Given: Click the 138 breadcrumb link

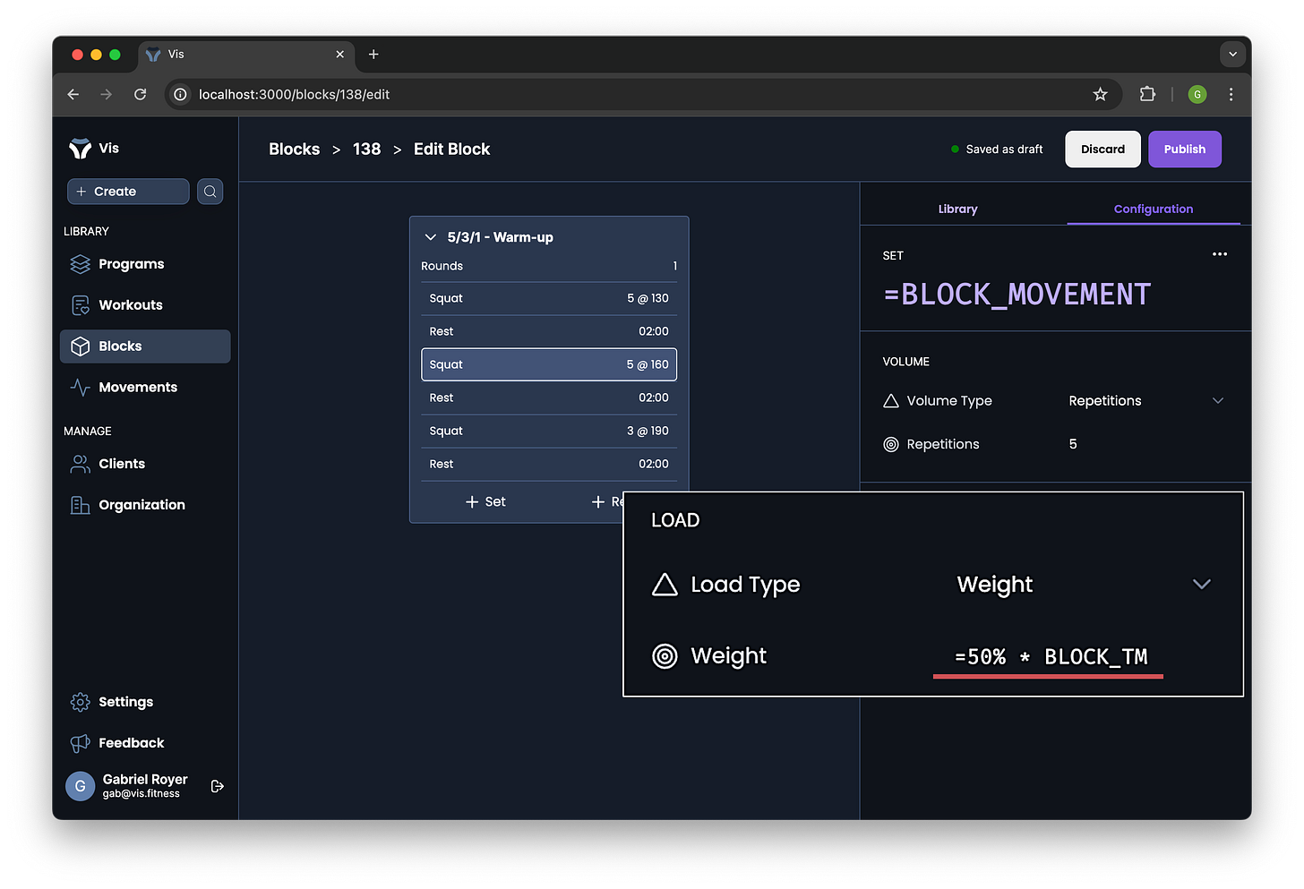Looking at the screenshot, I should pos(366,150).
